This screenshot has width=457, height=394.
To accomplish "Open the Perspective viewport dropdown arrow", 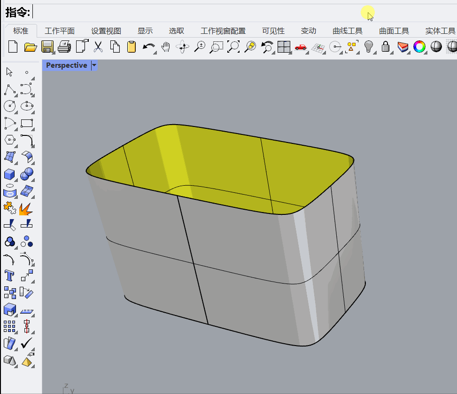I will point(94,65).
